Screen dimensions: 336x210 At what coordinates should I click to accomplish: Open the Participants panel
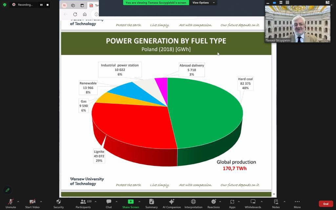pyautogui.click(x=83, y=201)
